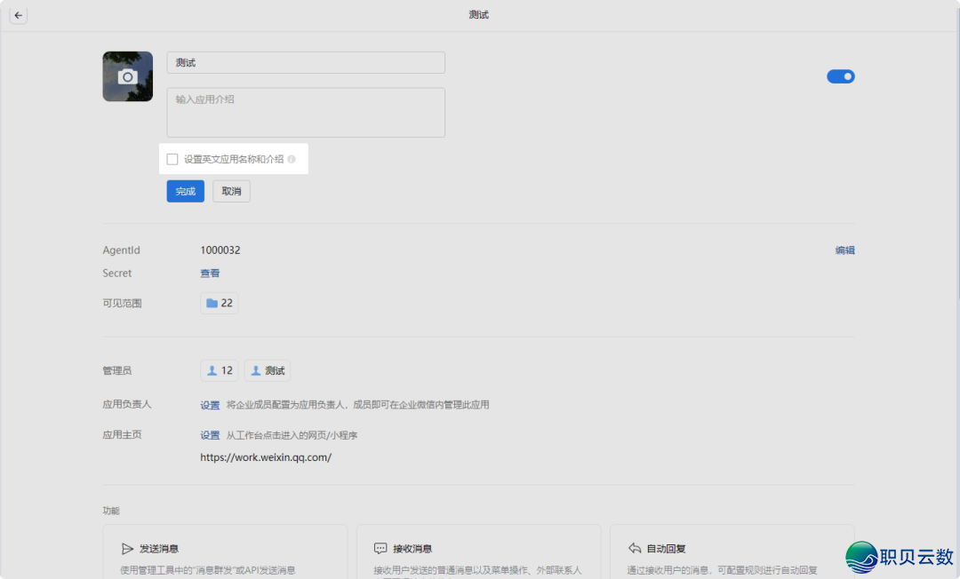Disable the app status toggle switch

pyautogui.click(x=840, y=76)
